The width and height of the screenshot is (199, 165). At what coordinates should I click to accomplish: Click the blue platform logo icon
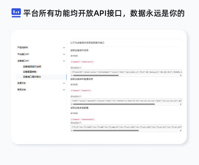pos(16,13)
